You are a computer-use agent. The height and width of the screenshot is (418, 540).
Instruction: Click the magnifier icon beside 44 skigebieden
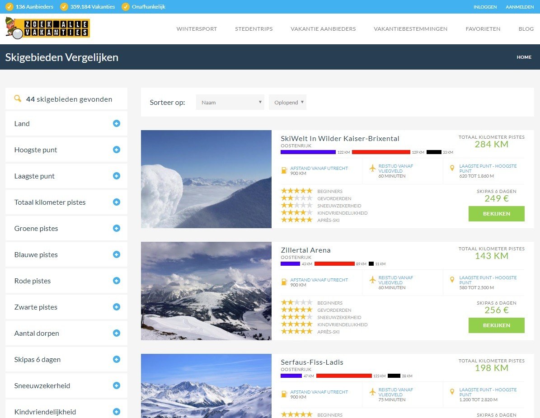(x=18, y=99)
